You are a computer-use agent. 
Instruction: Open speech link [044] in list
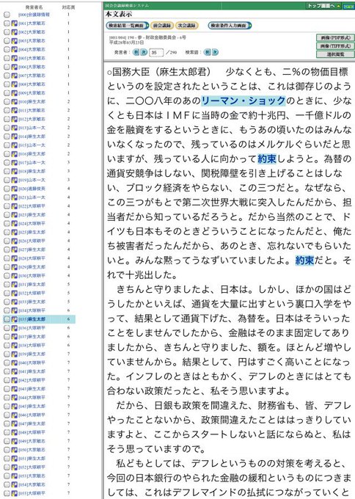tap(32, 398)
